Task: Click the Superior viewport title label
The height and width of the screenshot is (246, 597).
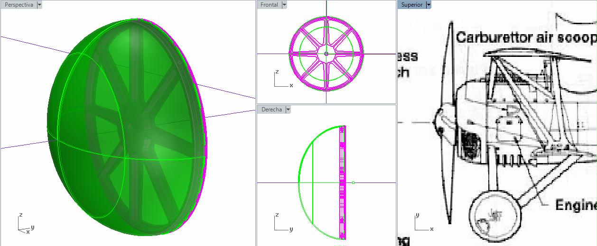Action: click(x=411, y=5)
